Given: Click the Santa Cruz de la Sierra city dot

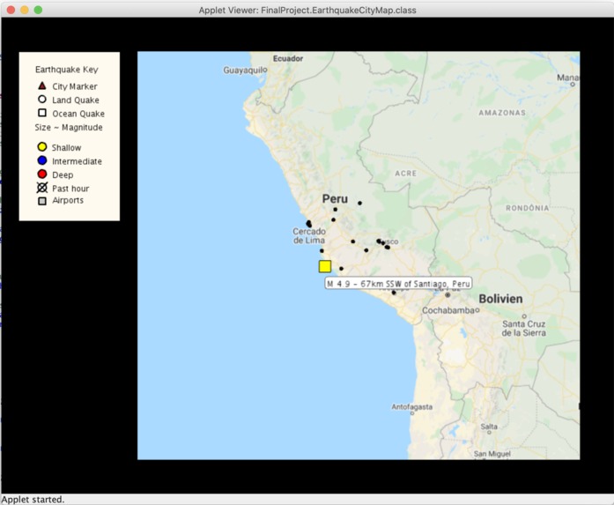Looking at the screenshot, I should [x=524, y=316].
